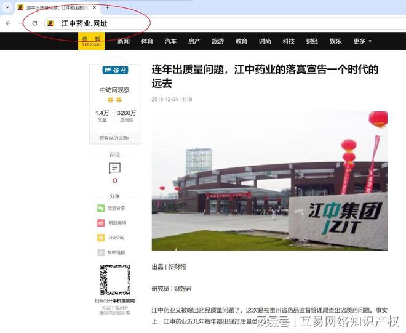Go to 旅游 section
The width and height of the screenshot is (406, 333).
tap(218, 41)
